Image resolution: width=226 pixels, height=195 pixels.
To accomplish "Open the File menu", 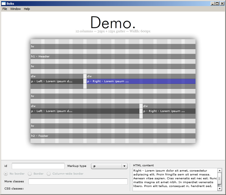I will (5, 9).
